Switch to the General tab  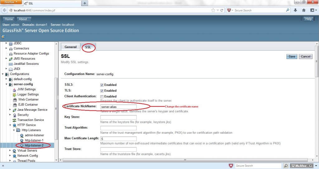pyautogui.click(x=71, y=47)
